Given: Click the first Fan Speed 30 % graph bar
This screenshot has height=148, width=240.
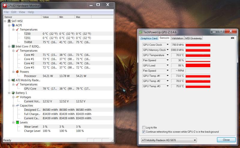Looking at the screenshot, I should tap(198, 60).
